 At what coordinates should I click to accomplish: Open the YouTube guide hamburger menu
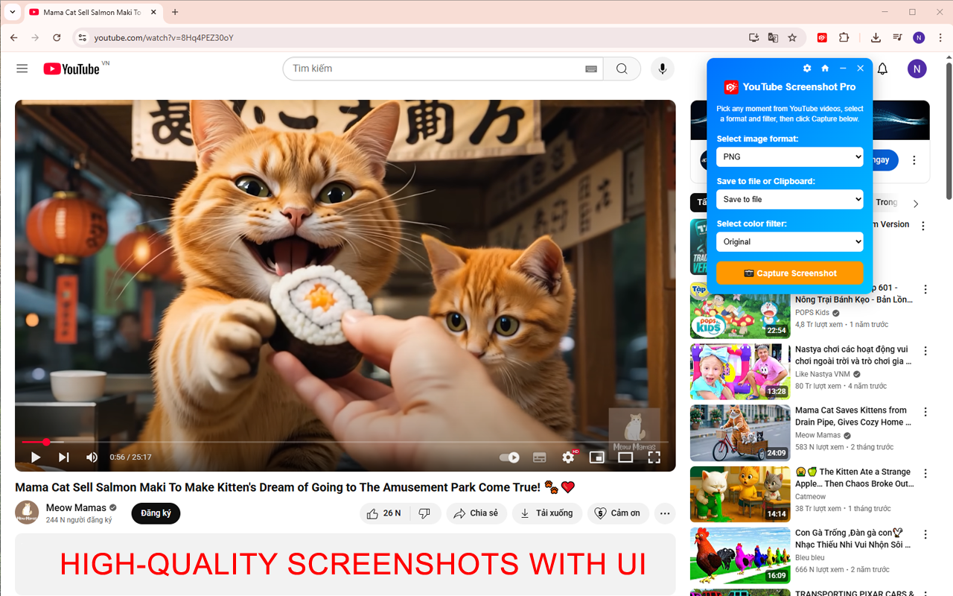coord(22,69)
